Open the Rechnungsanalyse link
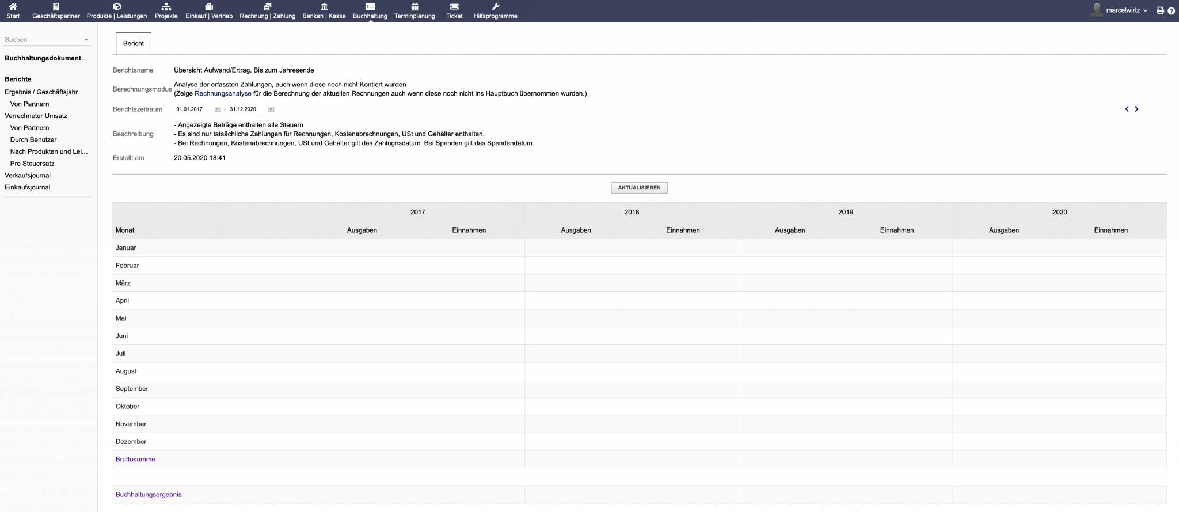This screenshot has height=512, width=1179. [223, 93]
